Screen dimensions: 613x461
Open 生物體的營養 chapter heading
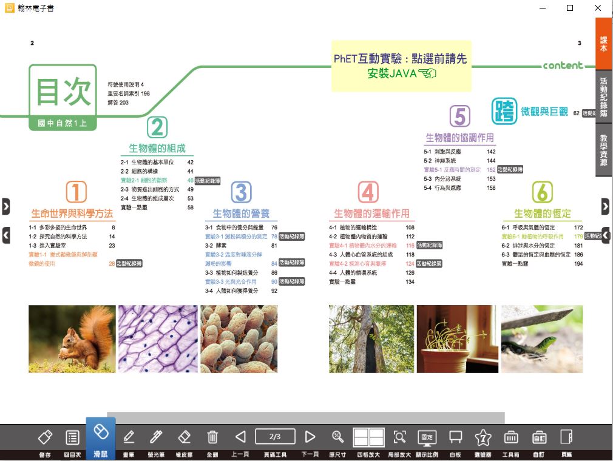(241, 214)
